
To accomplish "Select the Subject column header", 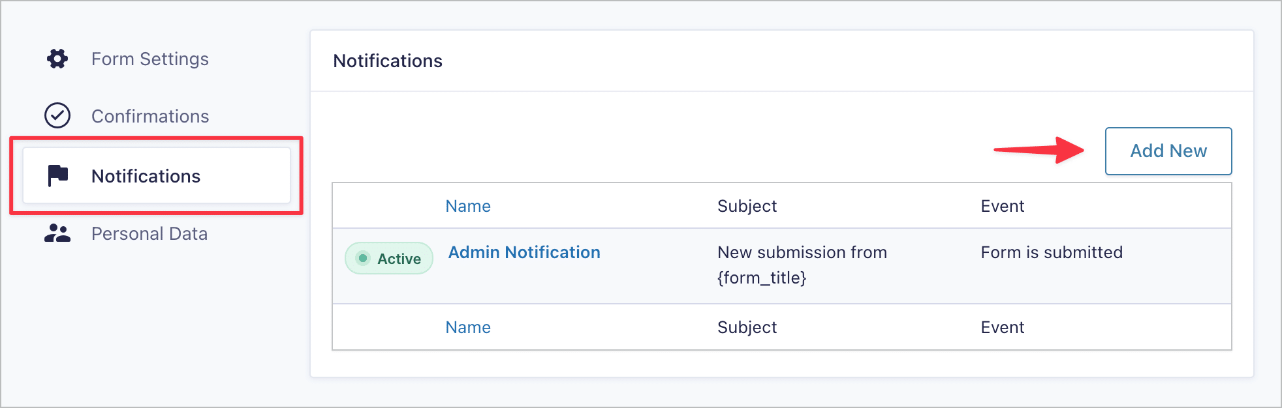I will coord(747,205).
